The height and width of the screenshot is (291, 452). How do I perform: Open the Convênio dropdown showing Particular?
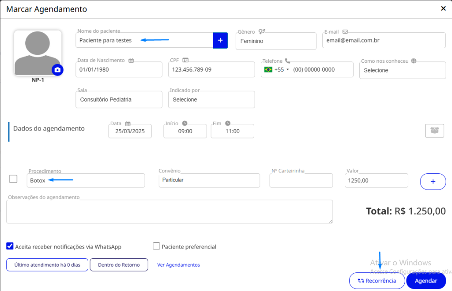[x=209, y=180]
